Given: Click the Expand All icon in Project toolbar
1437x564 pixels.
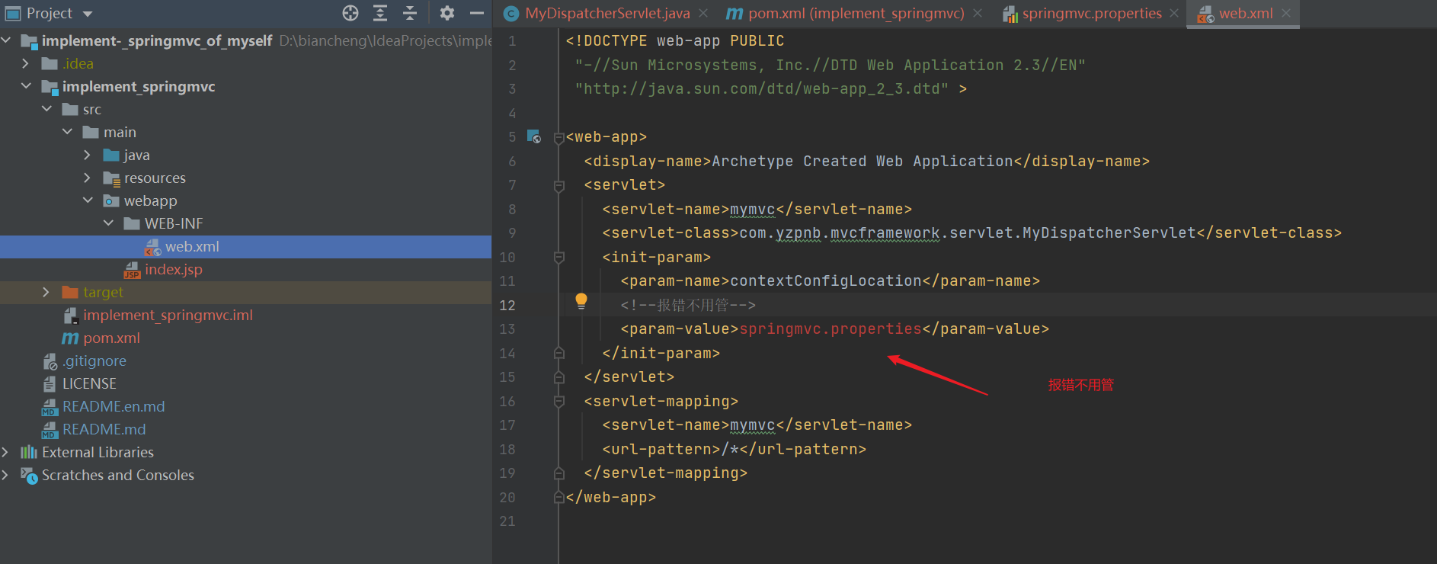Looking at the screenshot, I should point(380,13).
